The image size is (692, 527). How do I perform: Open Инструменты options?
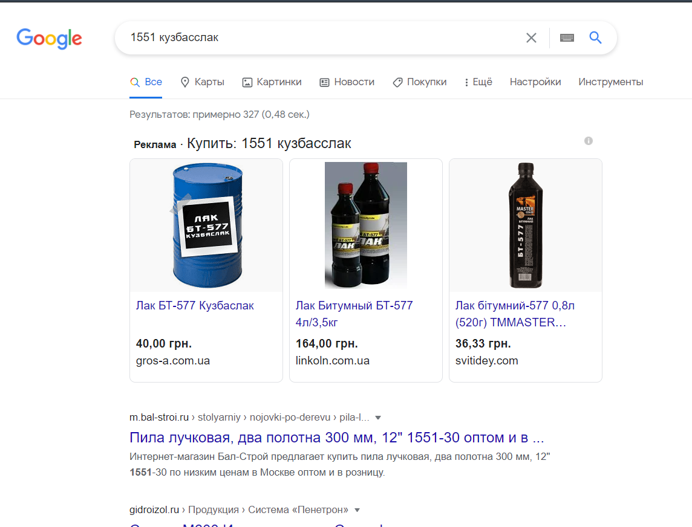611,82
